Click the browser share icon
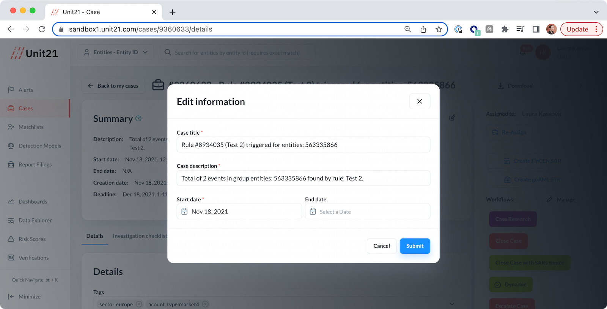The width and height of the screenshot is (607, 309). tap(423, 29)
